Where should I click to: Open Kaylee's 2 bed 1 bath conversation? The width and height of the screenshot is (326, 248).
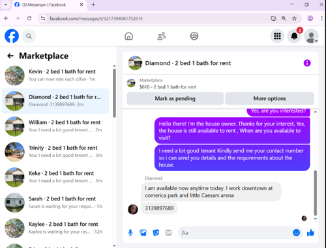[55, 228]
